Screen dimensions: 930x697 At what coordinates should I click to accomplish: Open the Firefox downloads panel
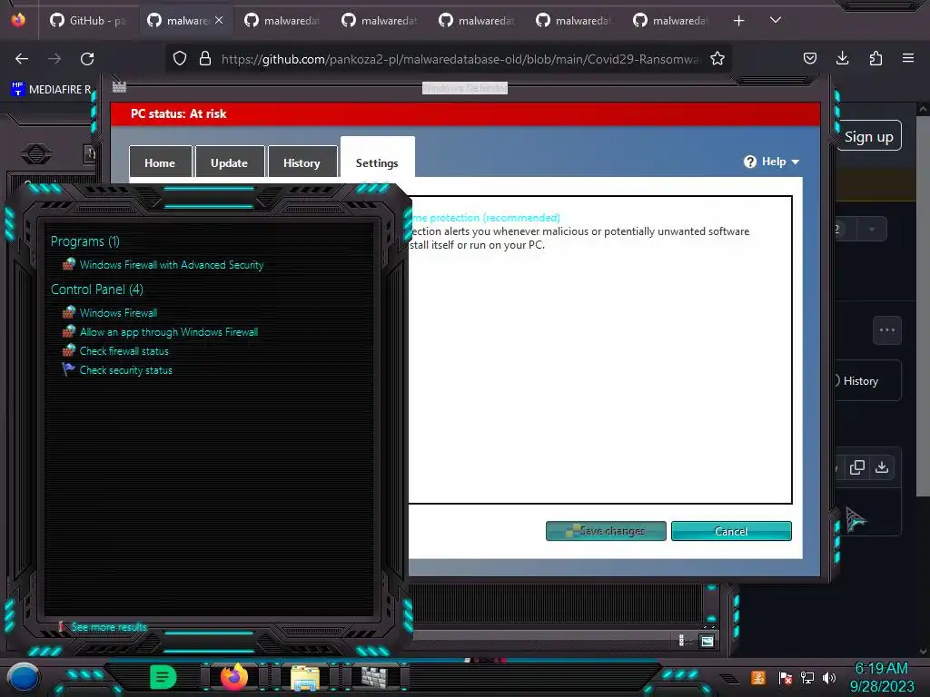(x=842, y=58)
